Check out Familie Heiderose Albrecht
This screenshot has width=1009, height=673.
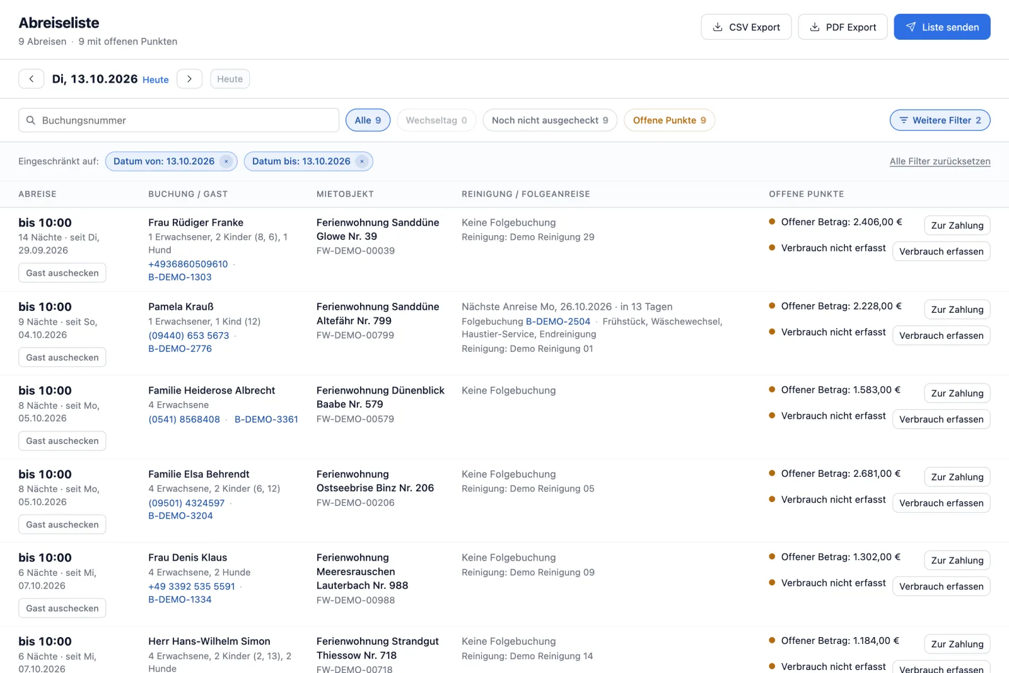[x=62, y=441]
